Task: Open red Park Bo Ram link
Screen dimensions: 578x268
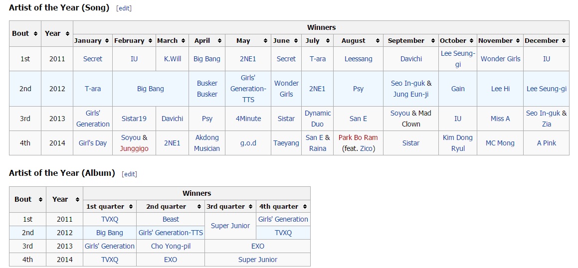Action: pos(358,137)
